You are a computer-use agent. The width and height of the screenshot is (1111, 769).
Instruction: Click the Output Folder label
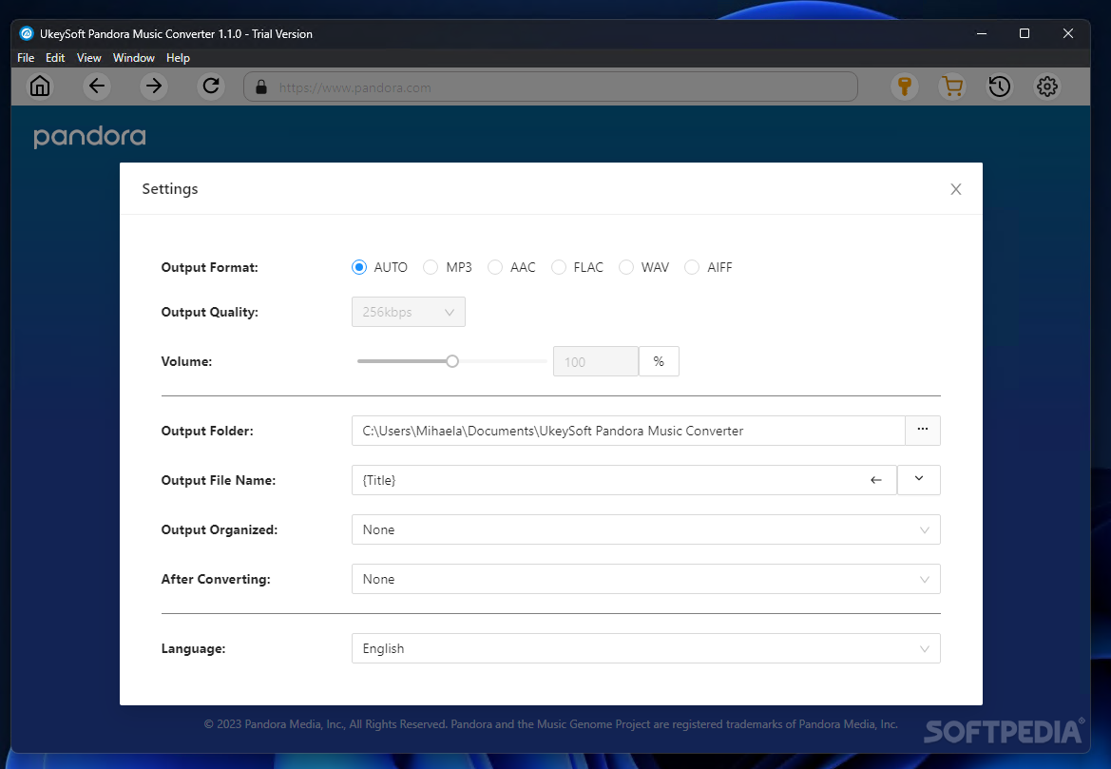pyautogui.click(x=207, y=431)
